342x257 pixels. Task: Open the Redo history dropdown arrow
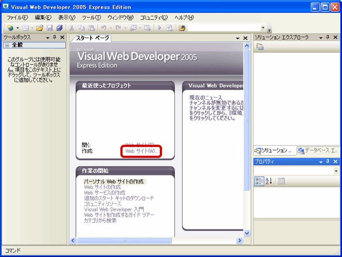point(125,28)
